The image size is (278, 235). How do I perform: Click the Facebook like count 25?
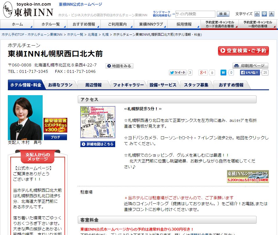(265, 73)
